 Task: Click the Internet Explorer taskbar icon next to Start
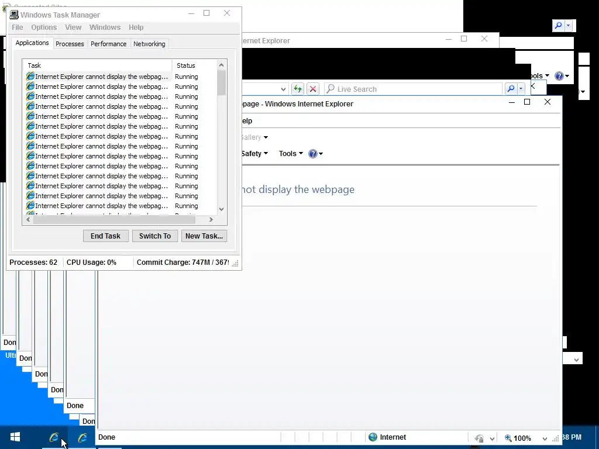click(x=54, y=437)
